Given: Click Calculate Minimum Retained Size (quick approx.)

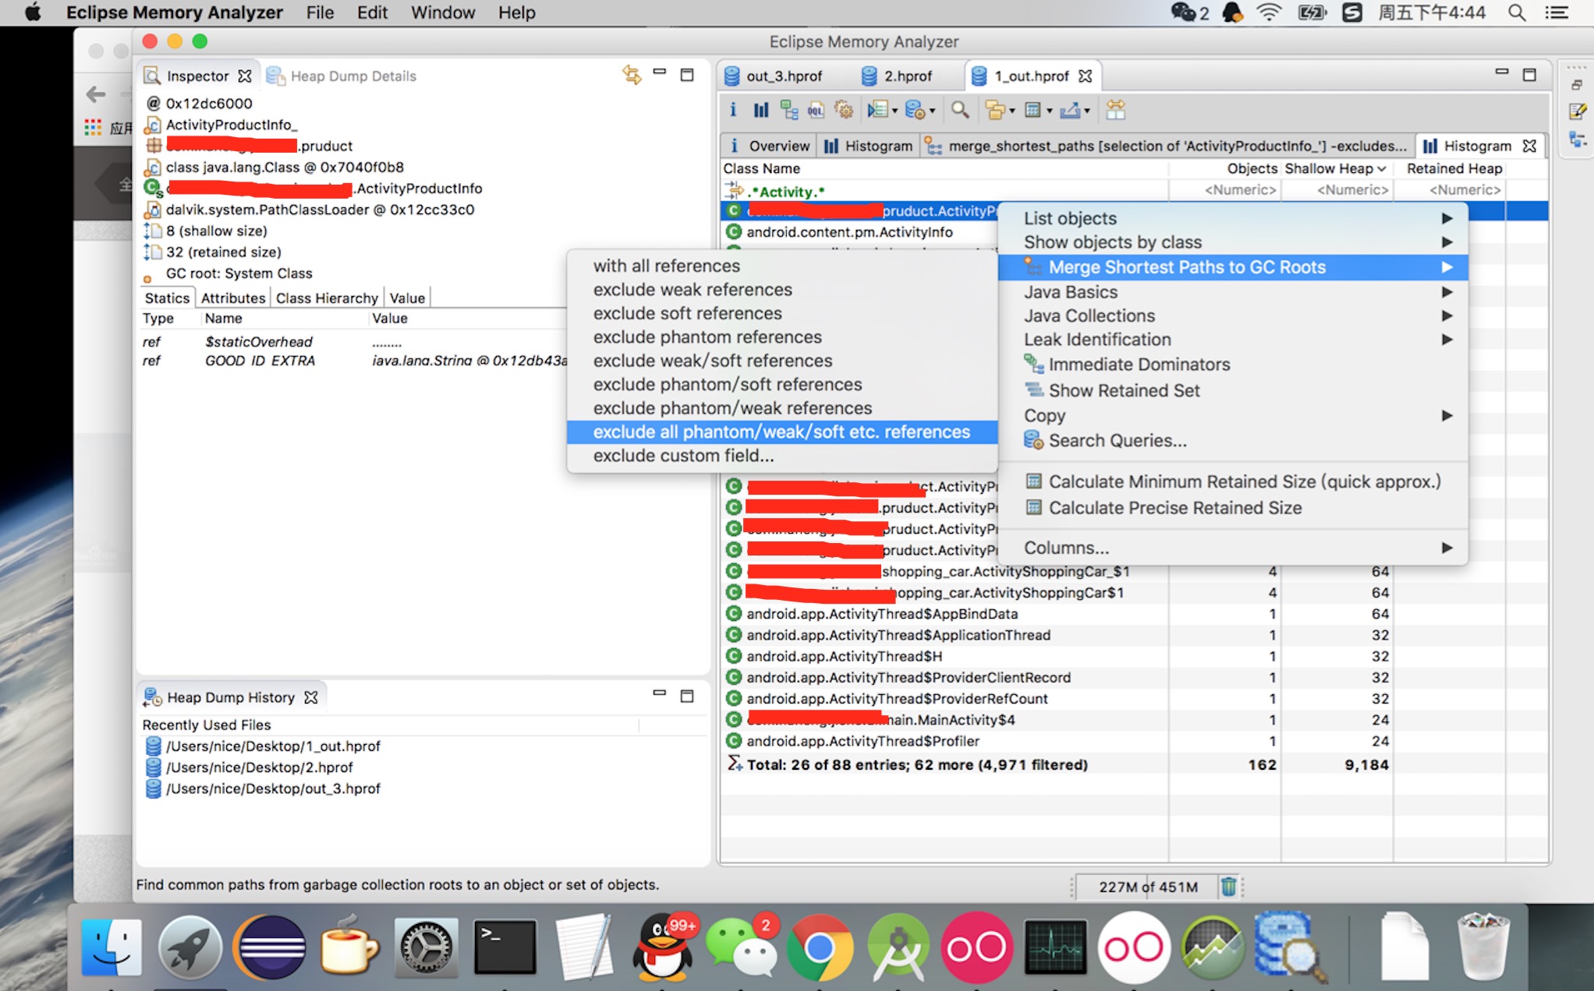Looking at the screenshot, I should click(1233, 481).
